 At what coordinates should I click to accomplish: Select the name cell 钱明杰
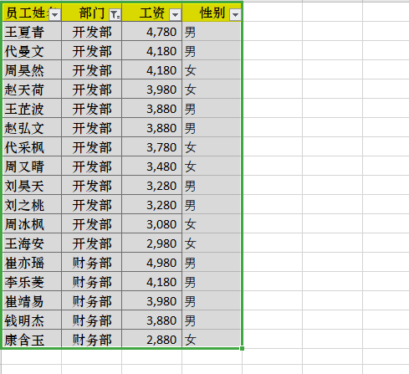click(x=32, y=320)
